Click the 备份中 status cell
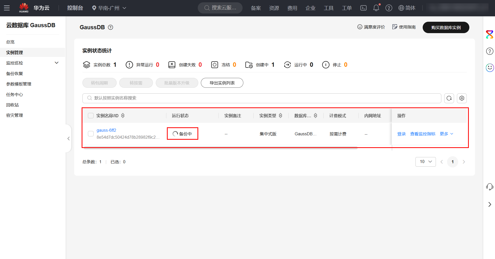The height and width of the screenshot is (259, 495). pyautogui.click(x=182, y=134)
